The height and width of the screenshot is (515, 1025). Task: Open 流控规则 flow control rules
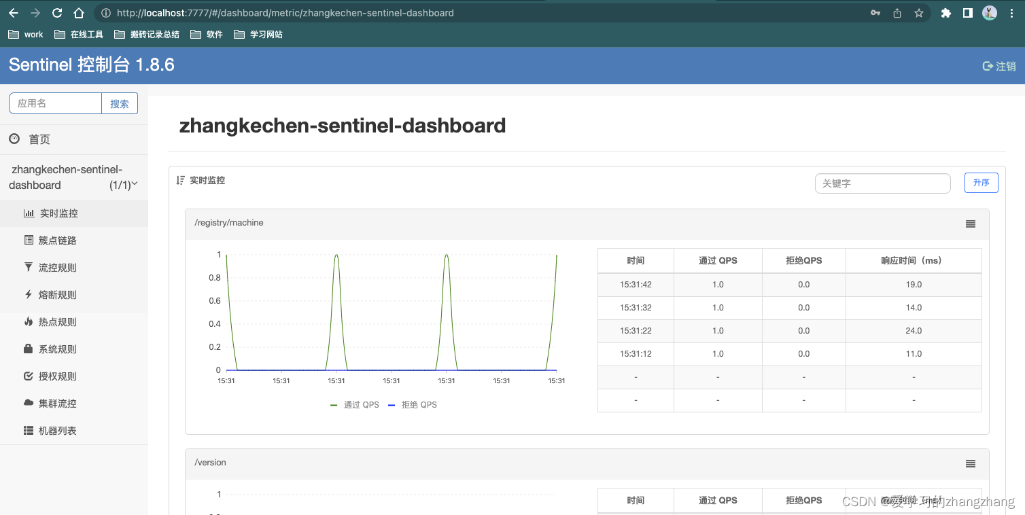[58, 267]
